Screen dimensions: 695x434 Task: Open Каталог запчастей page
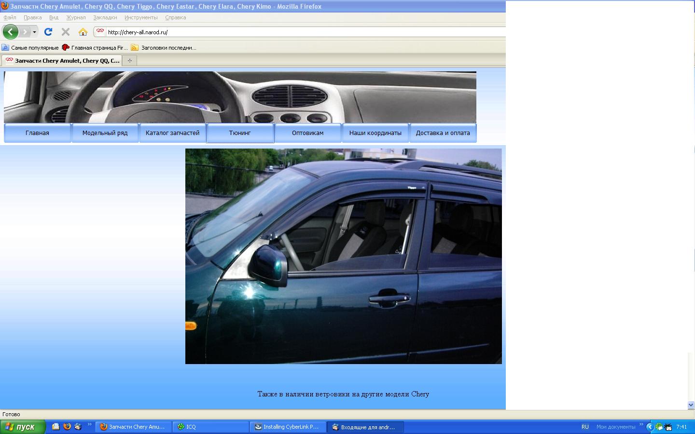(172, 133)
